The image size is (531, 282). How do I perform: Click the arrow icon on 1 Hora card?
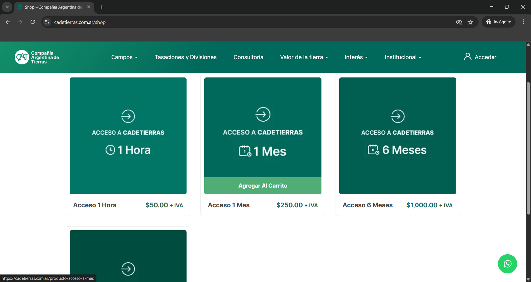pos(128,116)
